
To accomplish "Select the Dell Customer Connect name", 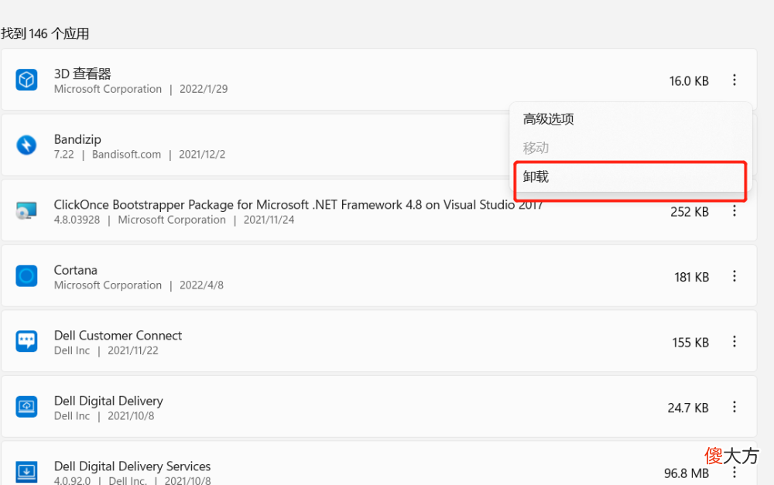I will point(118,336).
